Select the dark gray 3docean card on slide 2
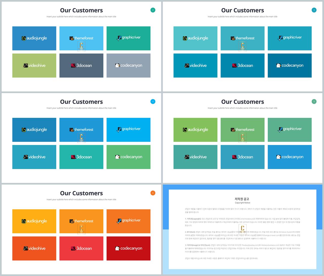Screen dimensions: 324x276 81,65
